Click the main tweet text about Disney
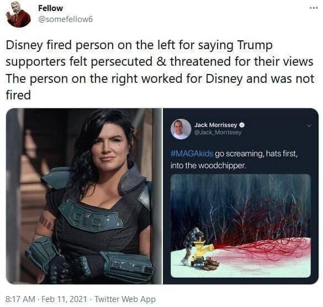Image resolution: width=323 pixels, height=307 pixels. 160,70
